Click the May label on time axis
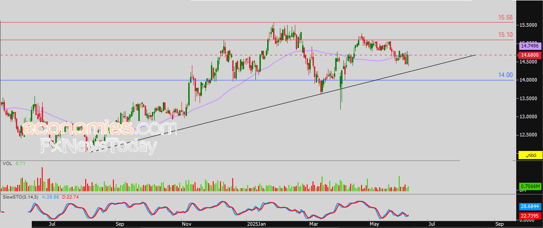The image size is (543, 228). pyautogui.click(x=373, y=224)
